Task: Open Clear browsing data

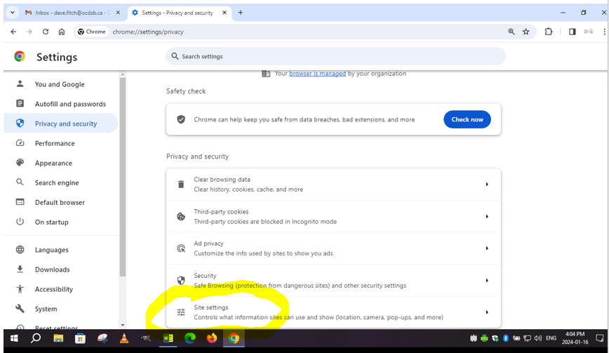Action: click(333, 185)
